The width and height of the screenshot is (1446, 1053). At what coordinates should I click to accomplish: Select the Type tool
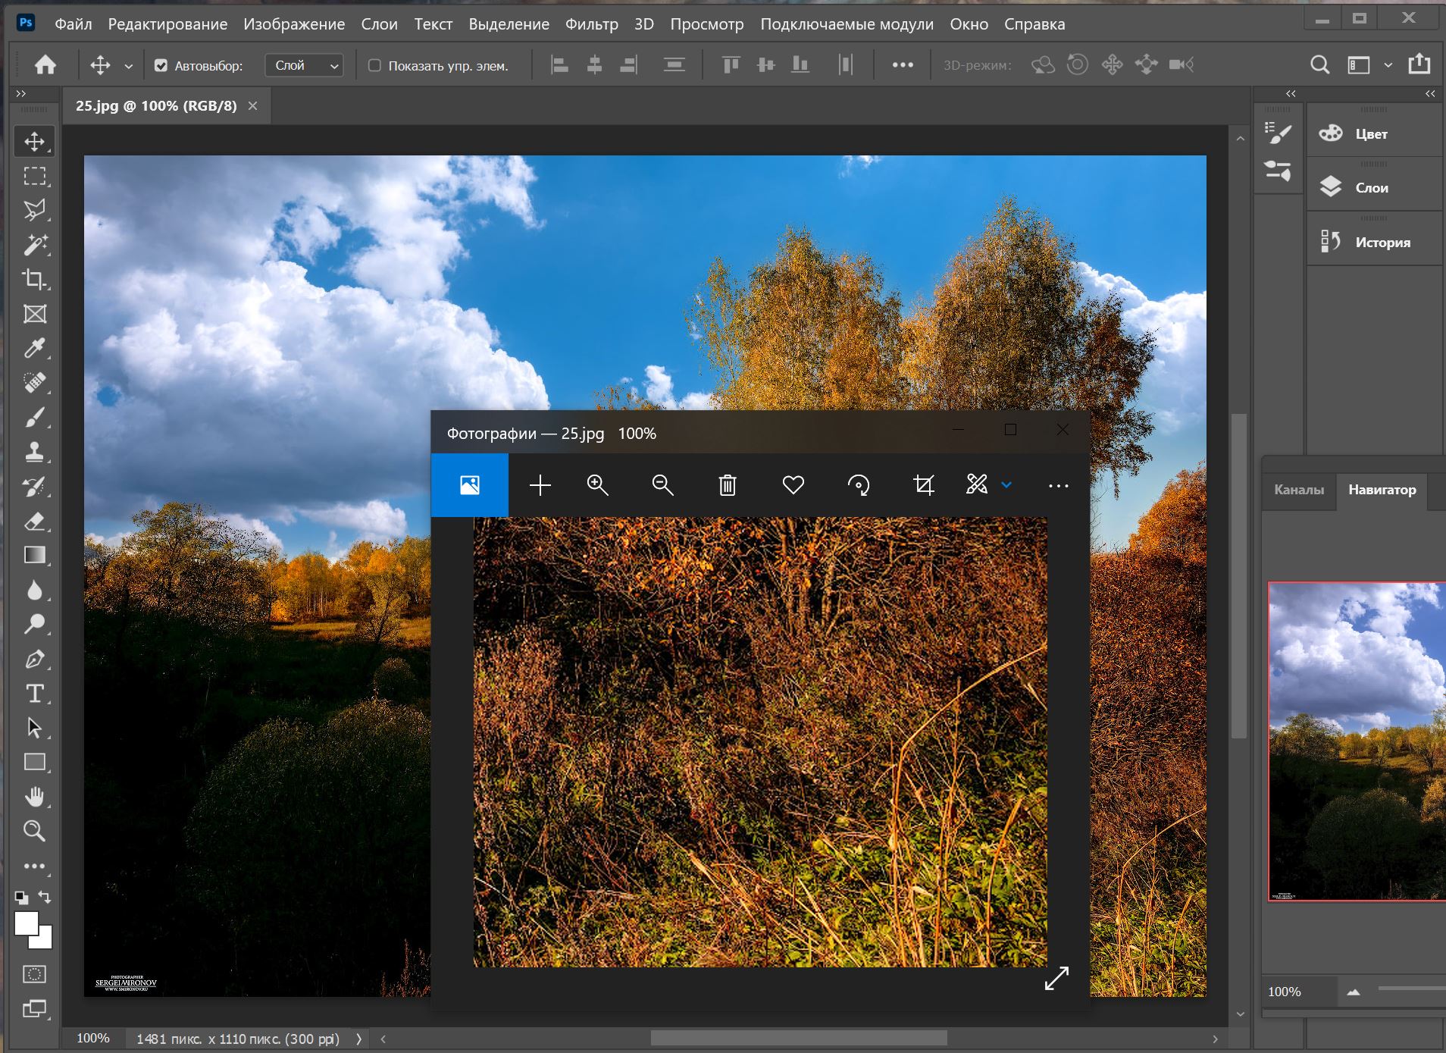click(x=34, y=694)
